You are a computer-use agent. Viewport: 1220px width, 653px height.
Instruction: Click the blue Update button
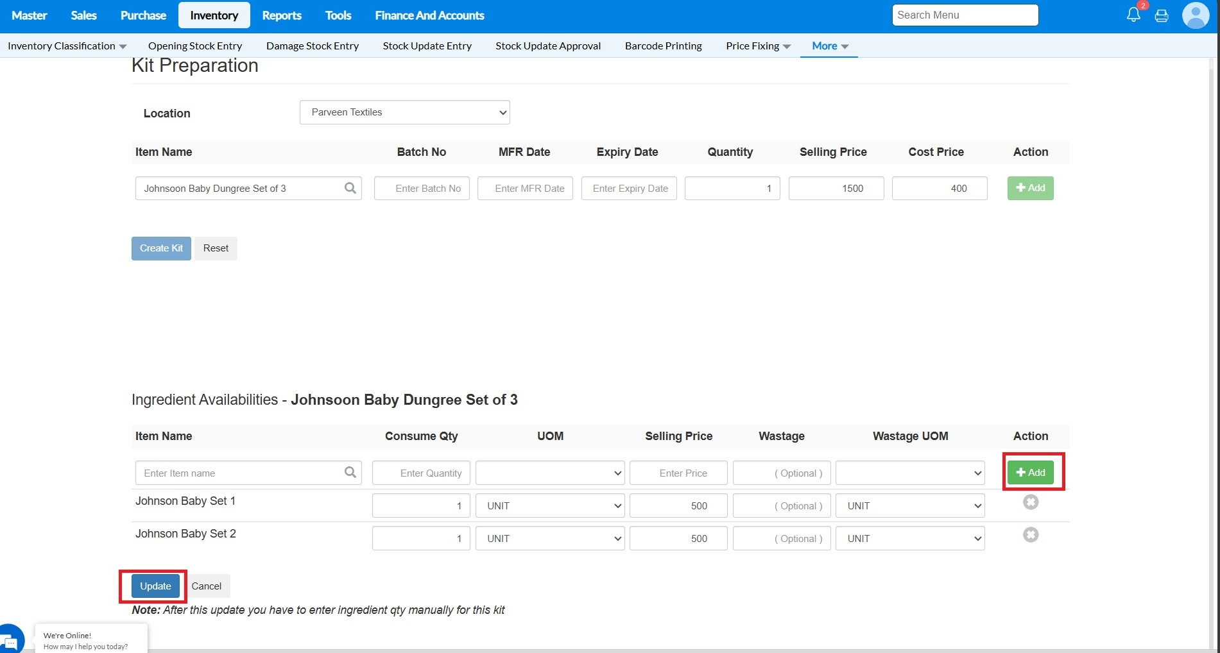tap(155, 586)
